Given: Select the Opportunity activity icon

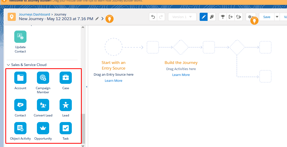Looking at the screenshot, I should coord(43,128).
